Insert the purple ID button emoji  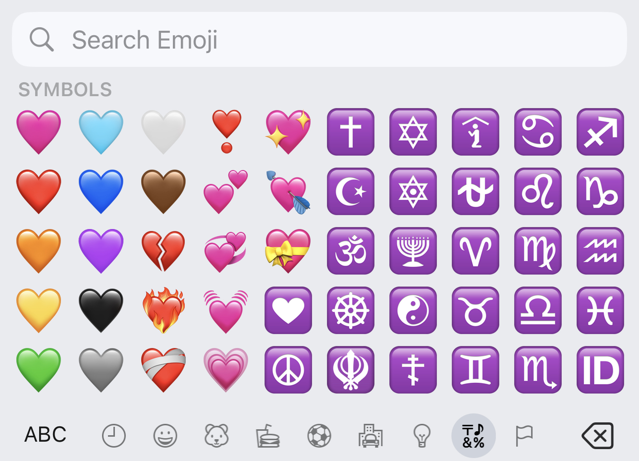600,370
